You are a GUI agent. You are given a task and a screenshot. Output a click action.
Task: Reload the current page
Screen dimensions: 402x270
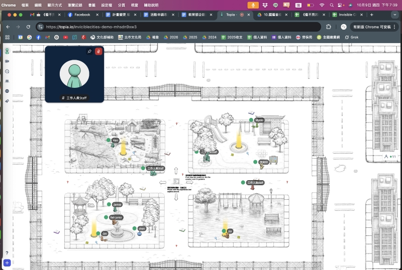pyautogui.click(x=29, y=27)
